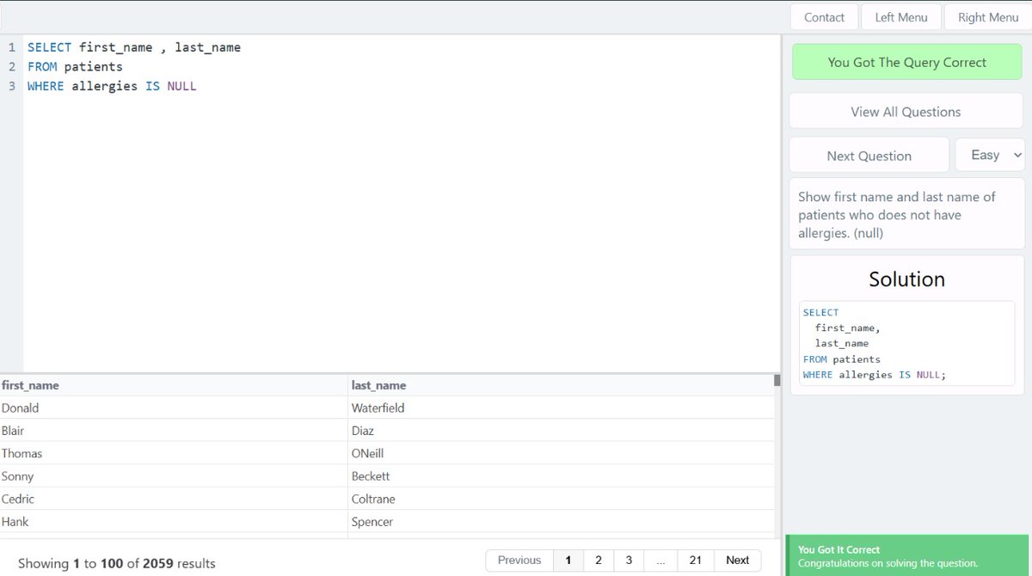Click the Solution heading
This screenshot has height=576, width=1032.
click(x=906, y=279)
